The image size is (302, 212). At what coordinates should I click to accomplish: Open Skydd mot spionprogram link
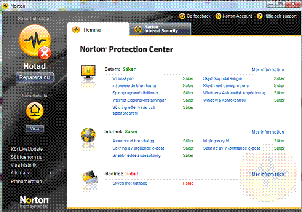226,86
